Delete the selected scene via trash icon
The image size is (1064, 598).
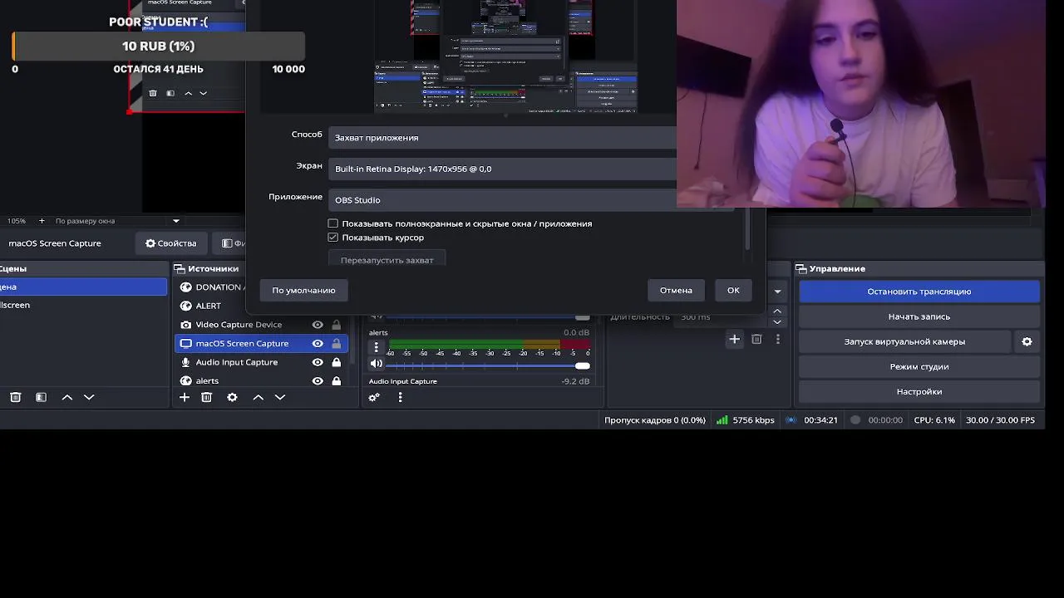coord(15,397)
